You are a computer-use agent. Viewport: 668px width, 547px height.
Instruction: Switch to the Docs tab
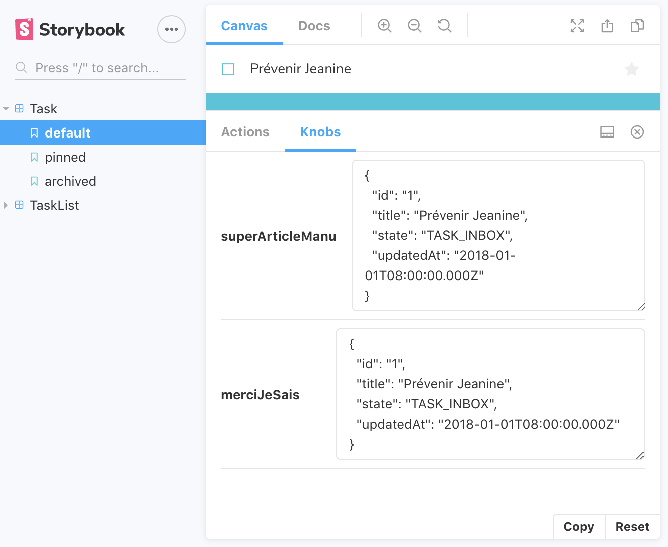point(314,26)
